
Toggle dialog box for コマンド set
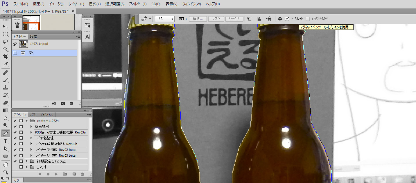coord(21,167)
